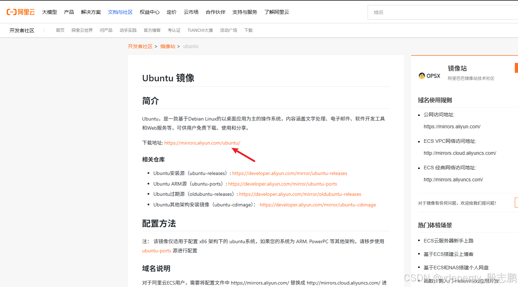Click the https://mirrors.aliyun.com/ public address
Screen dimensions: 518x287
[452, 127]
